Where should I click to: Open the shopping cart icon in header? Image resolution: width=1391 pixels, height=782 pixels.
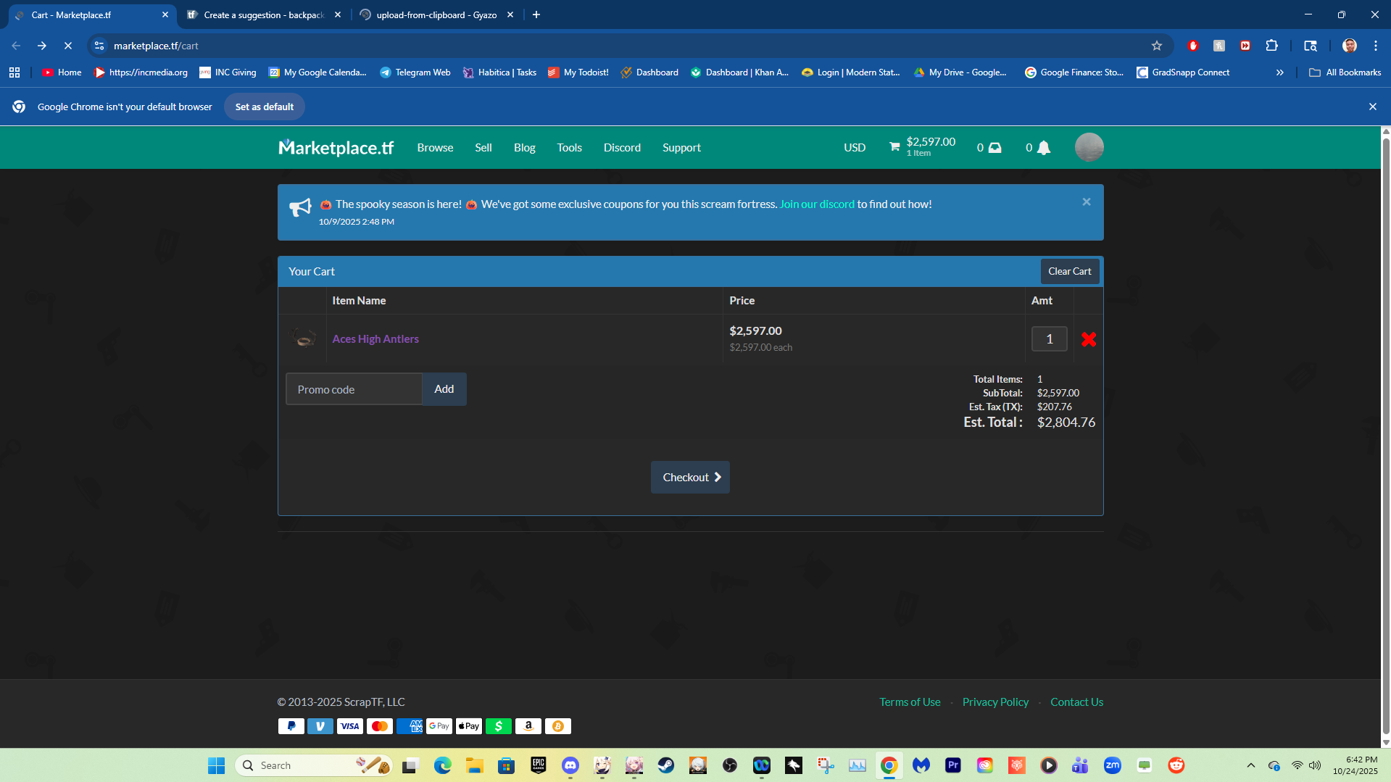[894, 147]
